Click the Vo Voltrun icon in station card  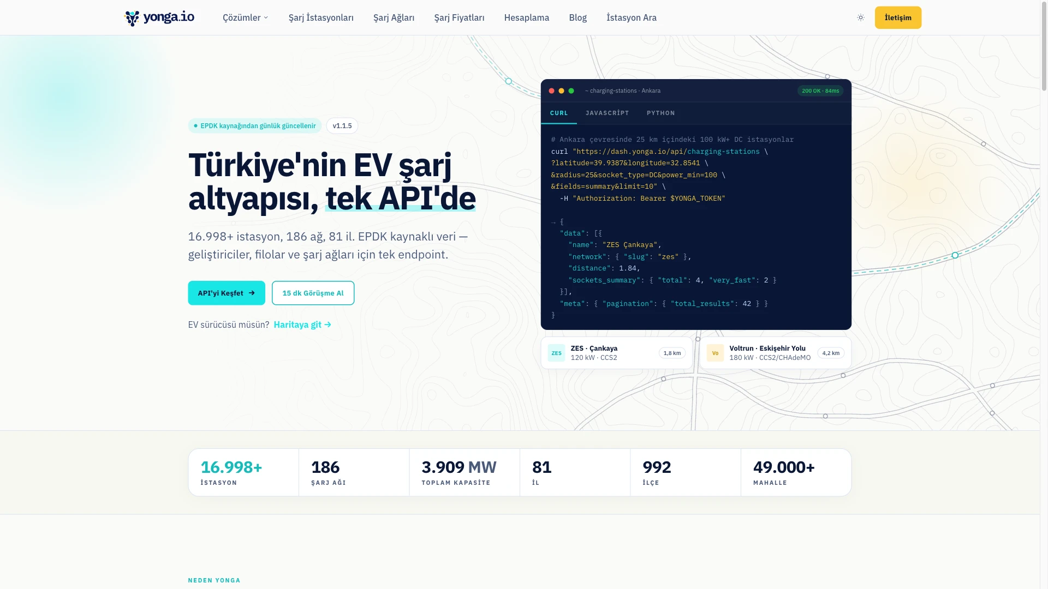[715, 353]
